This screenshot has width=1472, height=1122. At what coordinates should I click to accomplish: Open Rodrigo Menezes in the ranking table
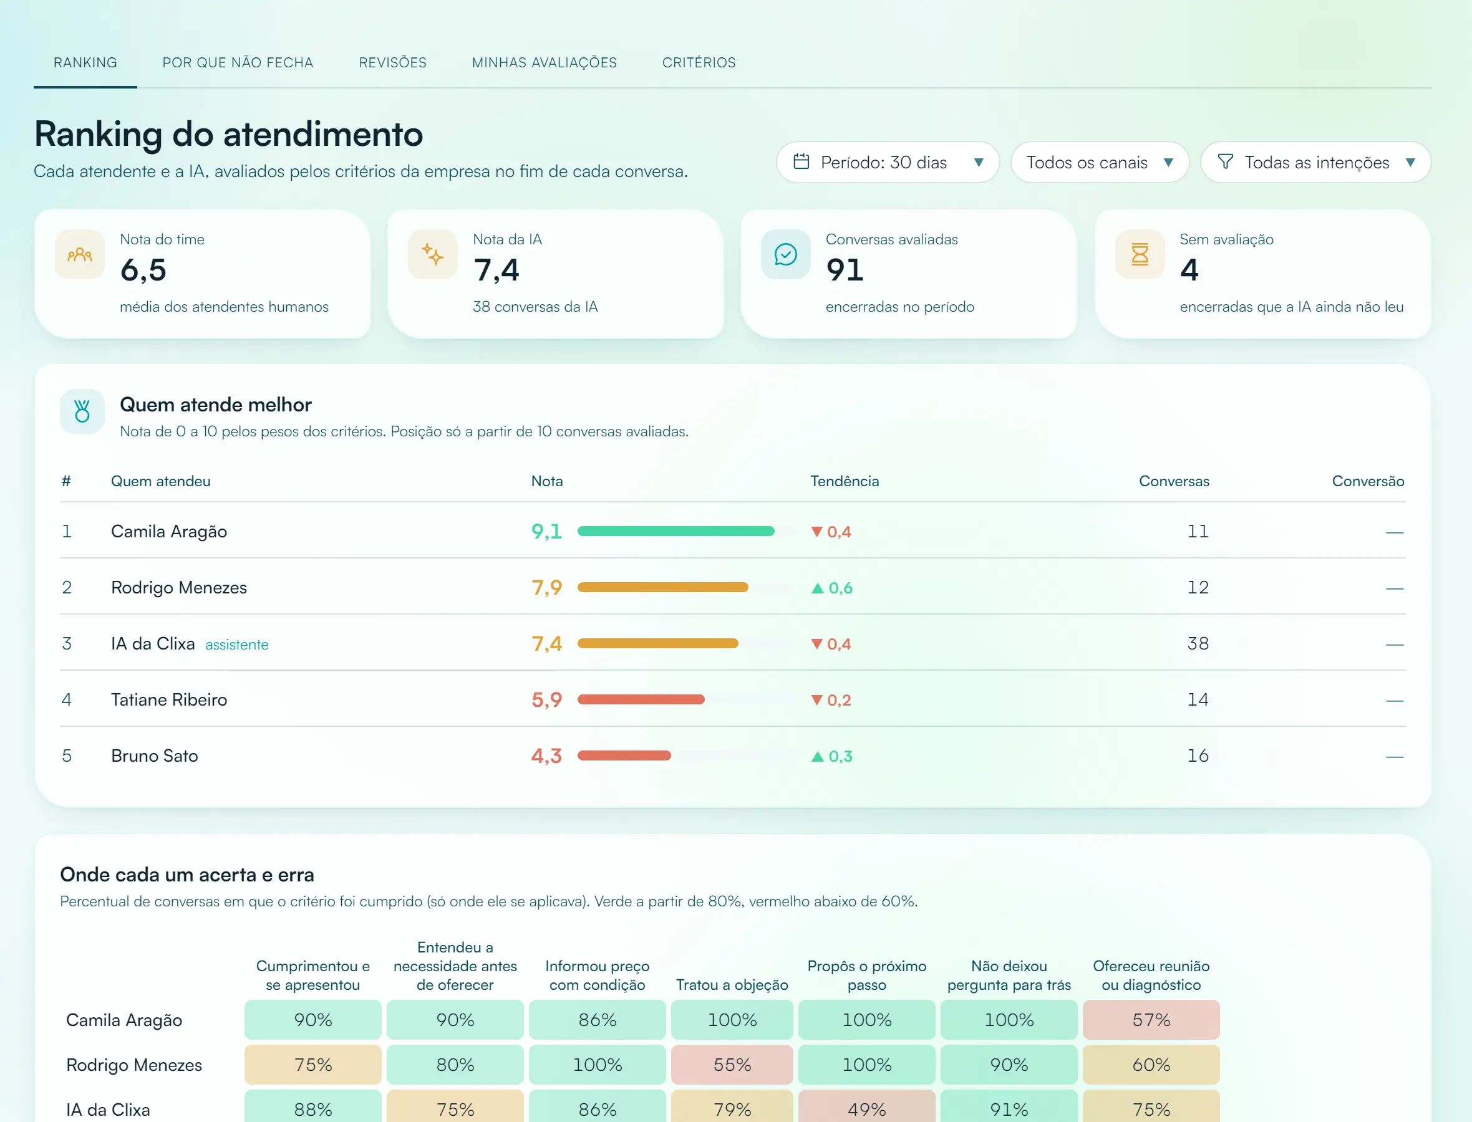click(x=179, y=588)
